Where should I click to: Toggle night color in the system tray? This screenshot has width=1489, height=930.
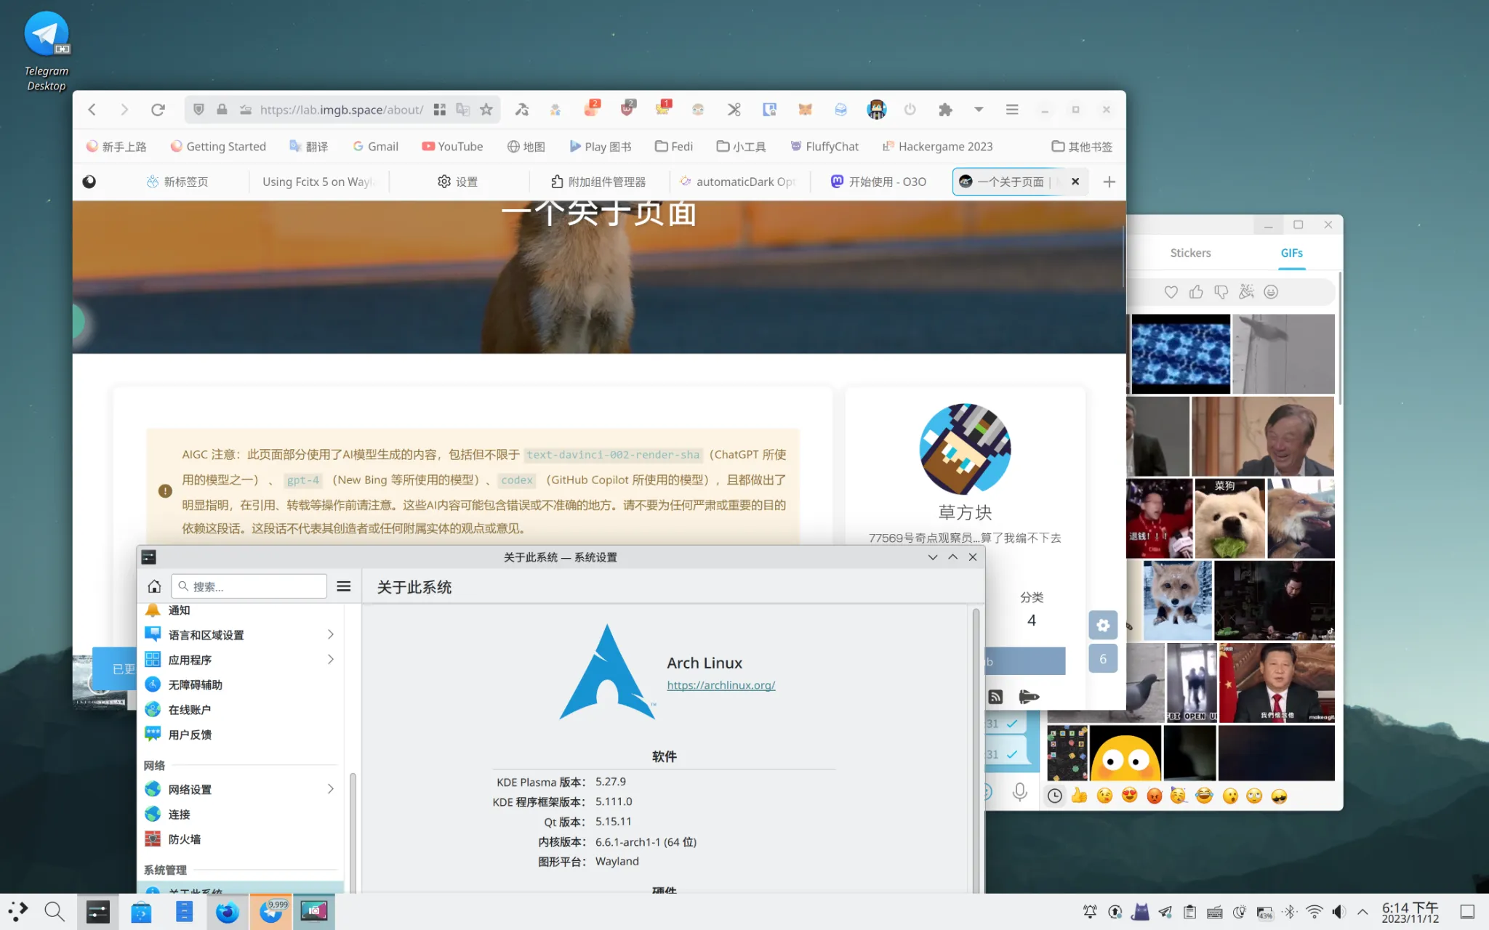(x=1239, y=912)
